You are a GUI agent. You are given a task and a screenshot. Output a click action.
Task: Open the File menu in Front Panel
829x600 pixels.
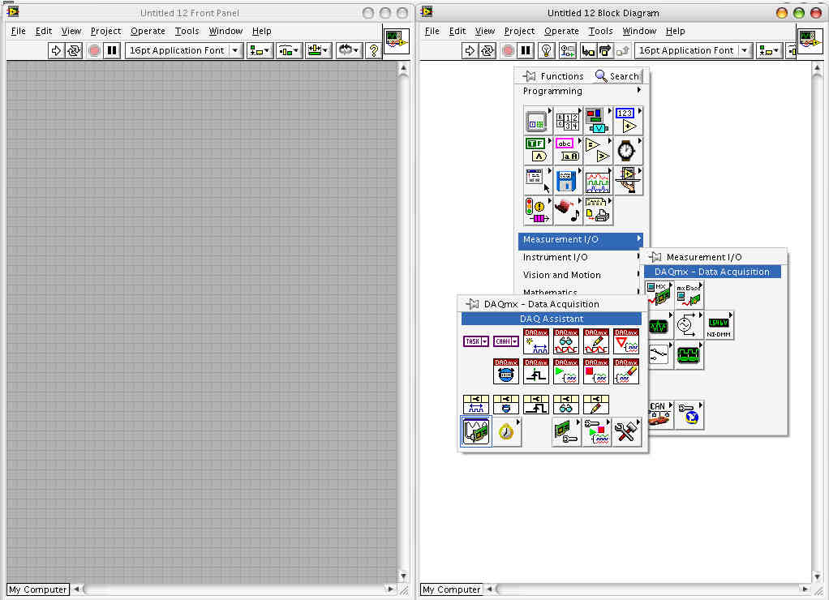[18, 31]
